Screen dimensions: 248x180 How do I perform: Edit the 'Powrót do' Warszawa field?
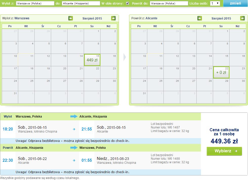169,3
